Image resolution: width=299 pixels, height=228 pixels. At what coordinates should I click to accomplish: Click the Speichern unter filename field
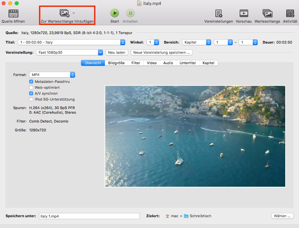tap(89, 216)
